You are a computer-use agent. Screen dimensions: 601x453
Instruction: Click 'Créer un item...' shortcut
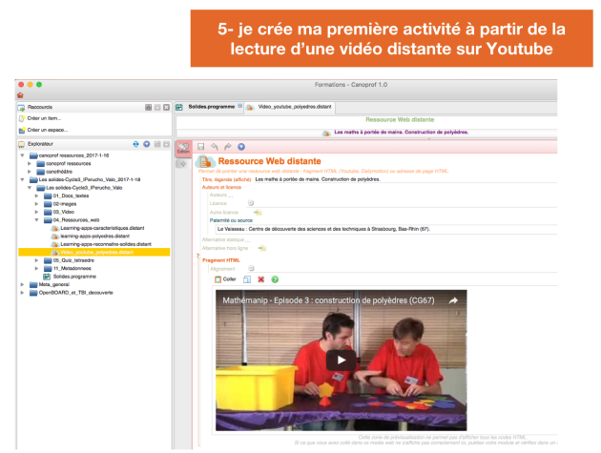point(41,118)
